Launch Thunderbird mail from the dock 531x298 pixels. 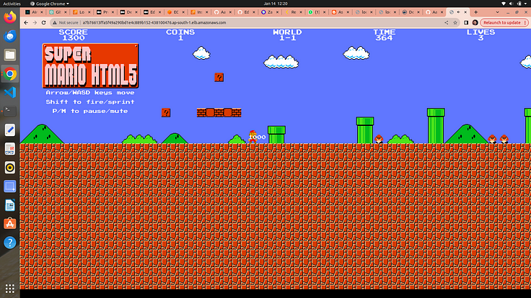[x=10, y=36]
